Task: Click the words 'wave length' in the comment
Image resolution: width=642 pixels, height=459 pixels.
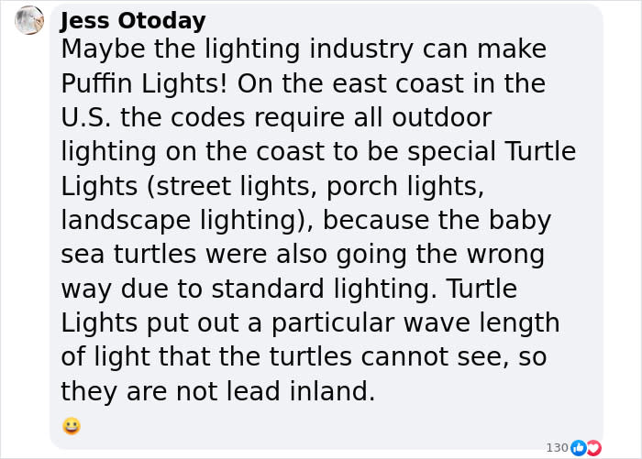Action: click(481, 322)
